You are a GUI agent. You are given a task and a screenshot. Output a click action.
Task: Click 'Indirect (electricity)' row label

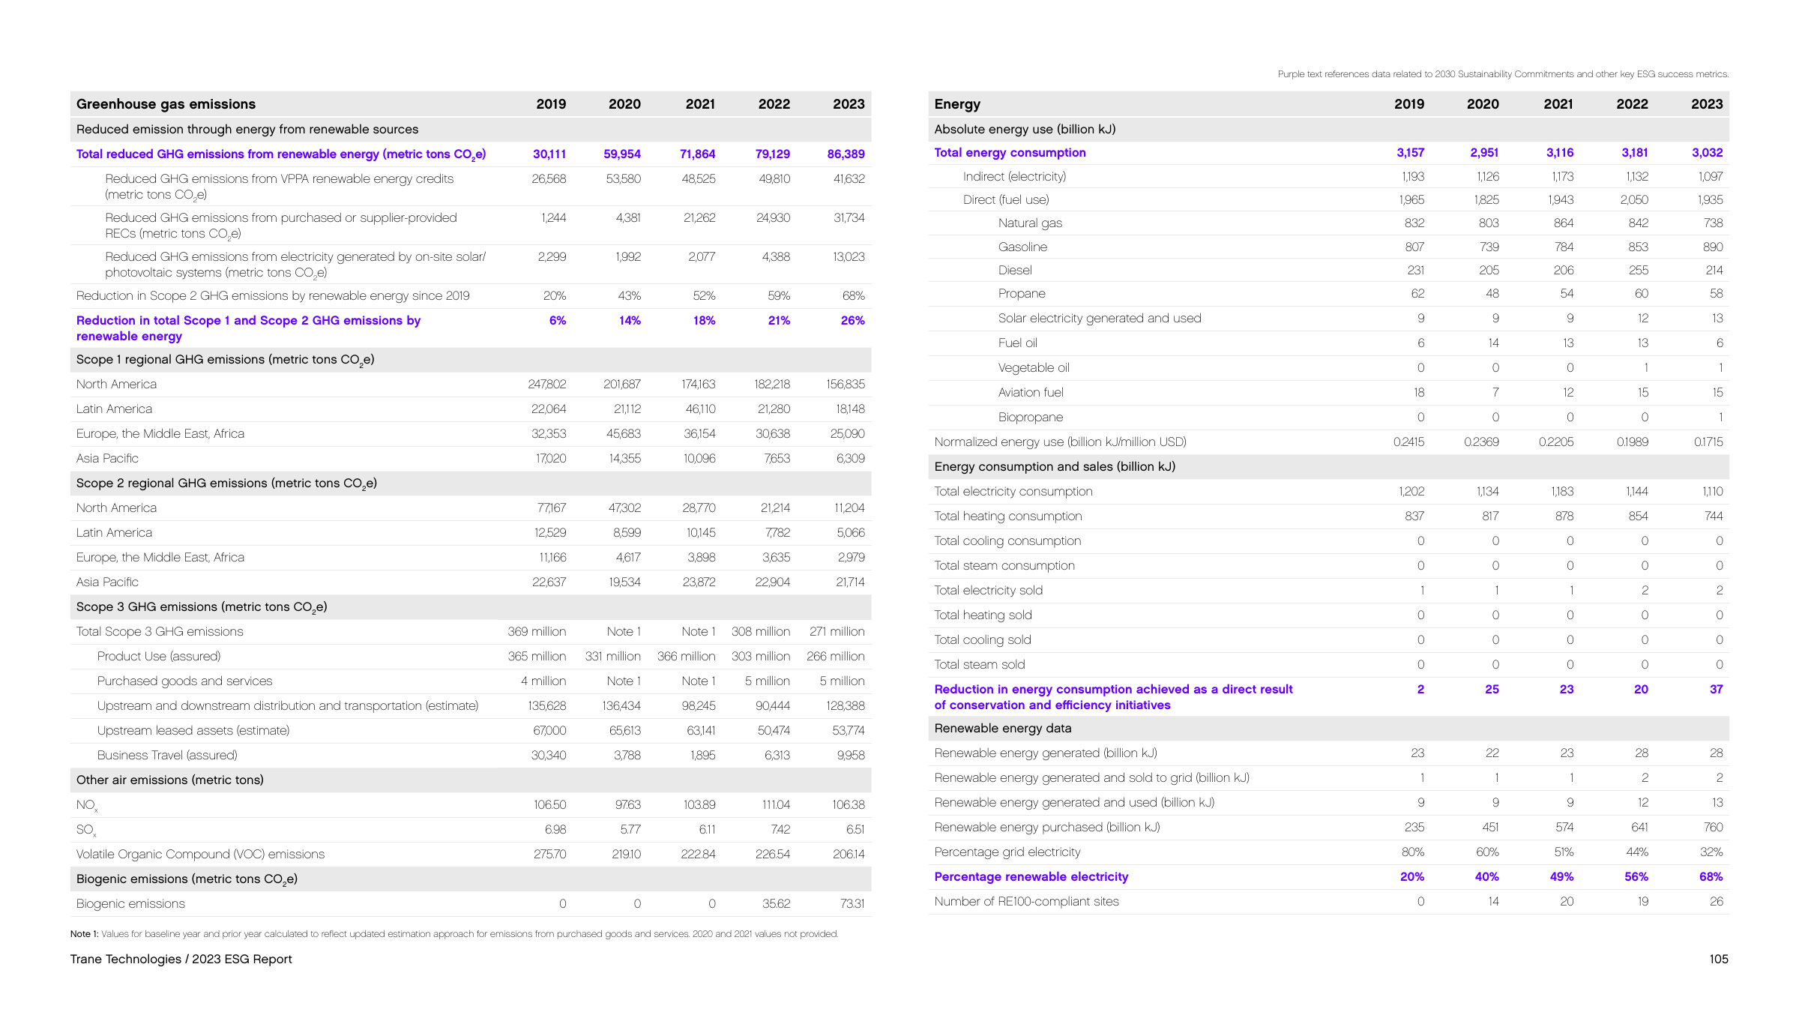click(1014, 176)
